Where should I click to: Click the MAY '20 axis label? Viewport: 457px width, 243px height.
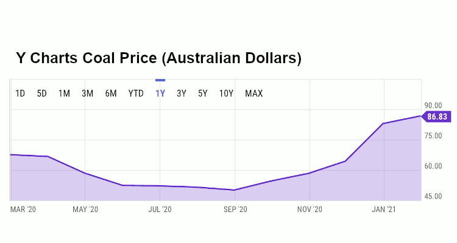(x=85, y=209)
